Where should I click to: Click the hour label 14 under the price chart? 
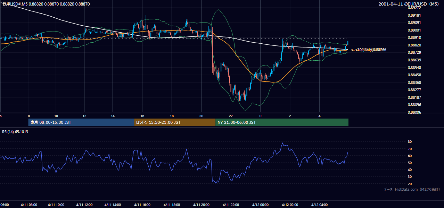[113, 116]
